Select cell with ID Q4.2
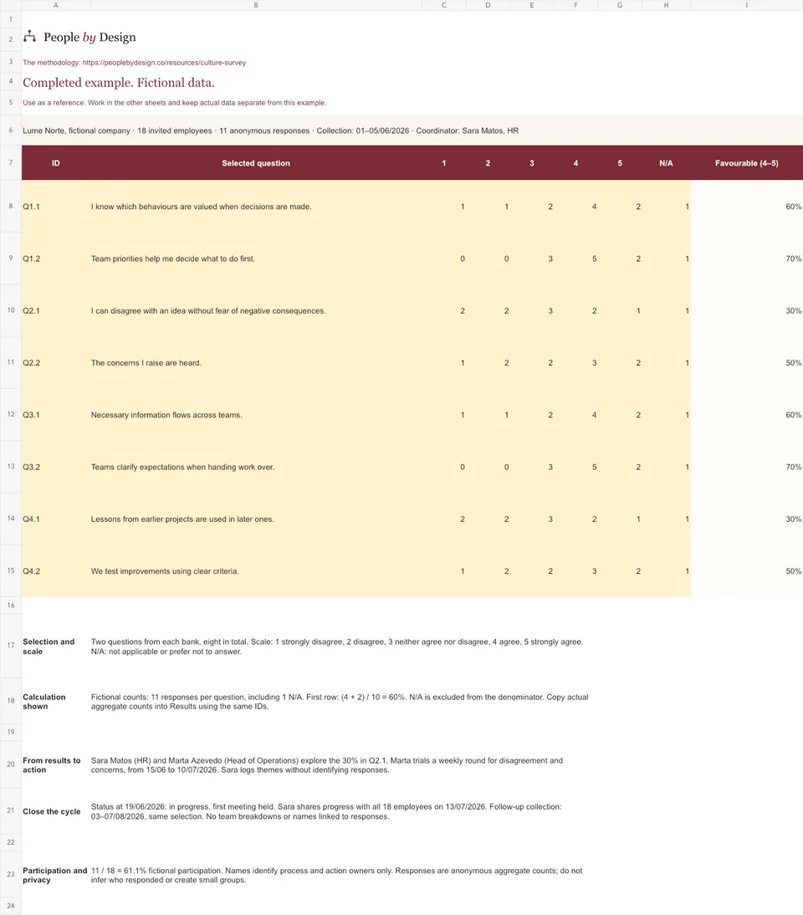This screenshot has height=915, width=803. [55, 570]
